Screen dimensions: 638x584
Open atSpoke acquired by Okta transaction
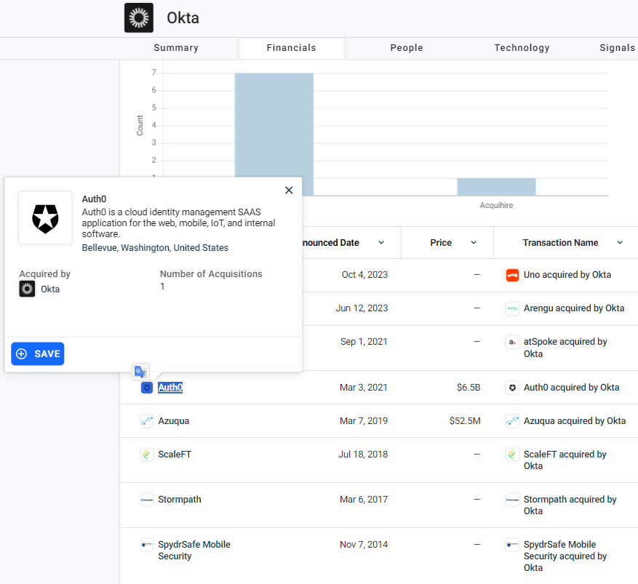tap(565, 348)
